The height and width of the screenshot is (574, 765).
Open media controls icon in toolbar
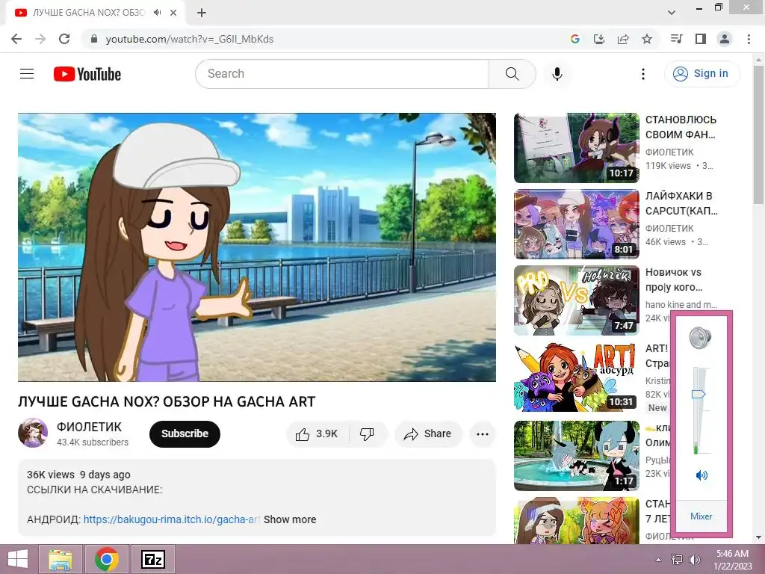point(677,39)
